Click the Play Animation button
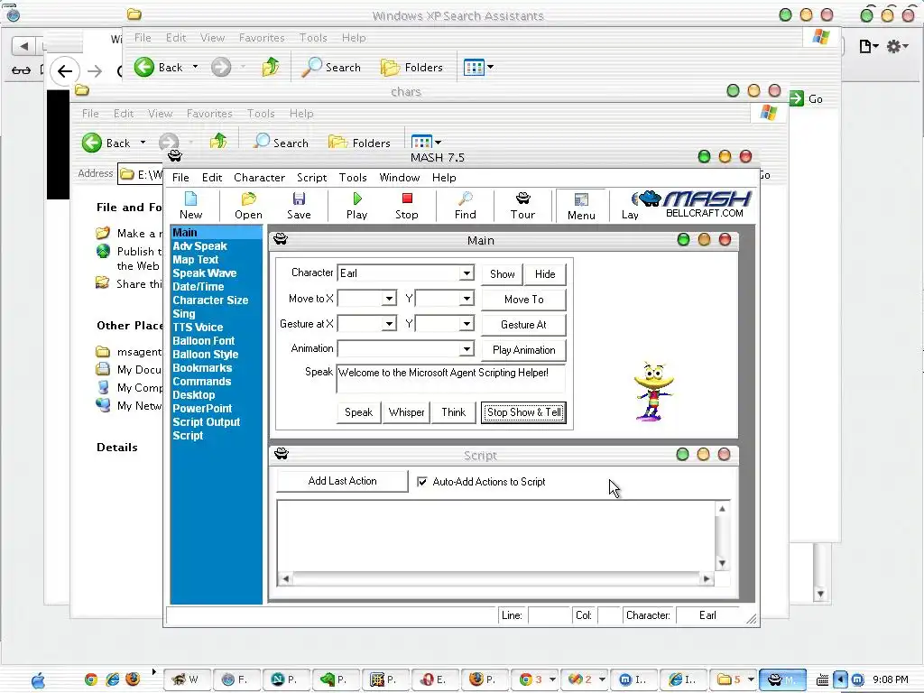 tap(524, 350)
